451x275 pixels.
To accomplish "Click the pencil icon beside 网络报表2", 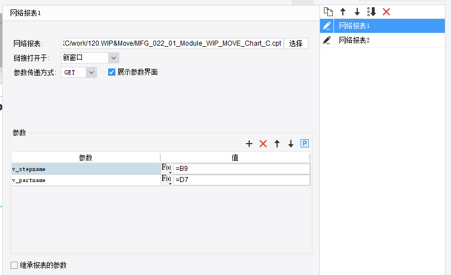I will point(327,40).
